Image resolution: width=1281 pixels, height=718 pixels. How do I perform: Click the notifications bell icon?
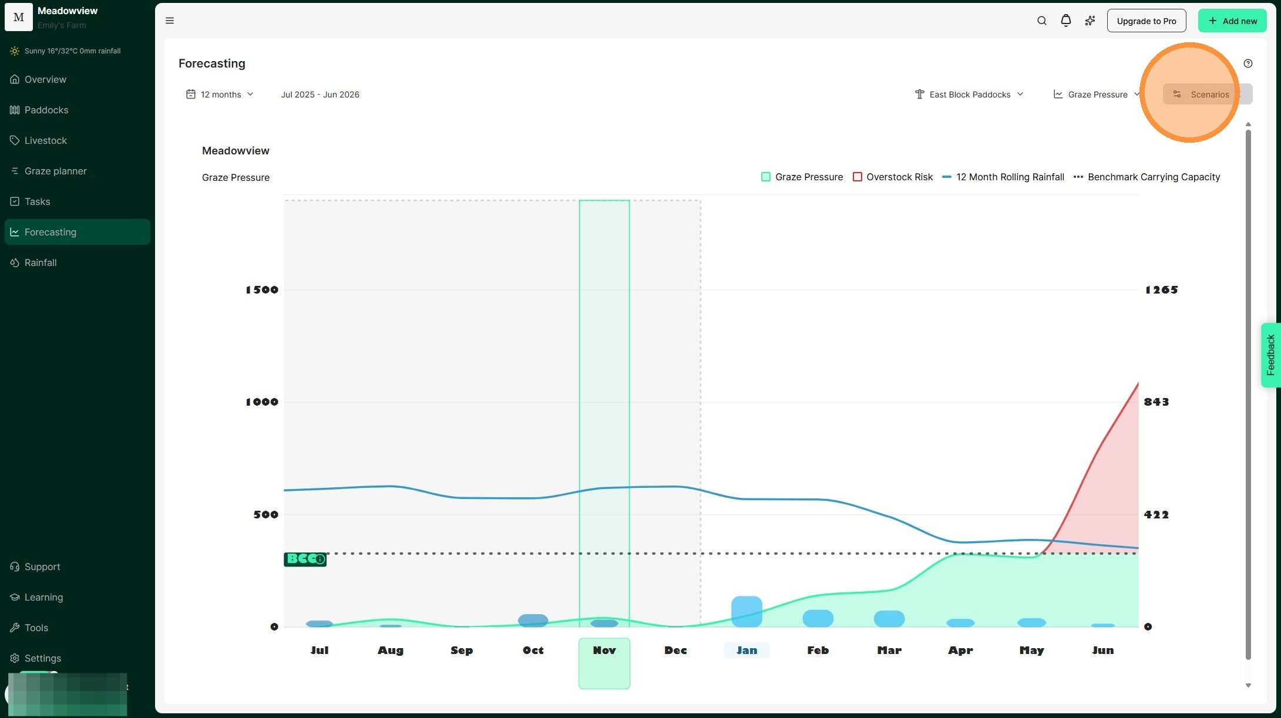point(1065,21)
